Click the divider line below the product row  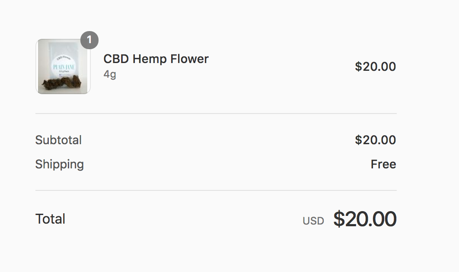pyautogui.click(x=216, y=114)
